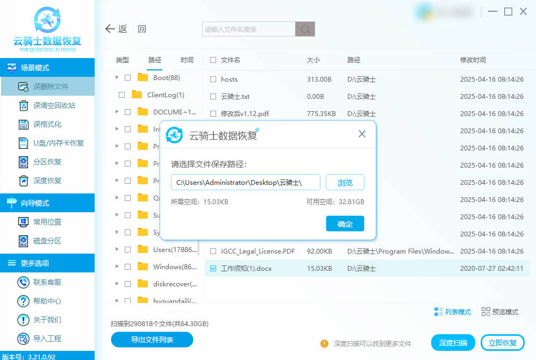Contact support via 联系客服
This screenshot has height=360, width=536.
click(x=47, y=282)
